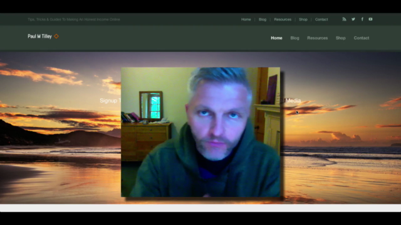Open Resources in the main navigation

pyautogui.click(x=318, y=38)
